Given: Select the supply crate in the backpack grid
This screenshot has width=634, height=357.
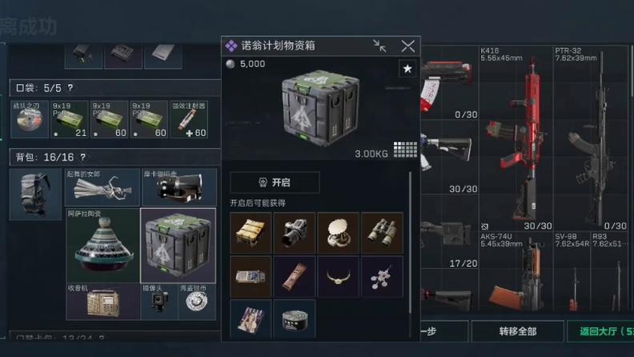Looking at the screenshot, I should pyautogui.click(x=178, y=245).
